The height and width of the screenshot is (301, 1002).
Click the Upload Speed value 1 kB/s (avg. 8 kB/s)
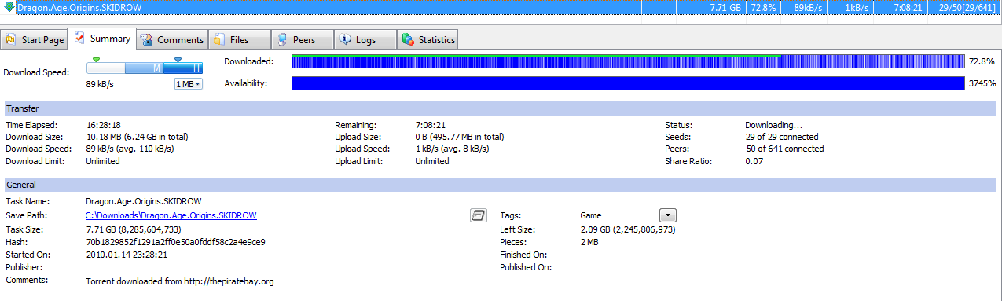[x=454, y=149]
